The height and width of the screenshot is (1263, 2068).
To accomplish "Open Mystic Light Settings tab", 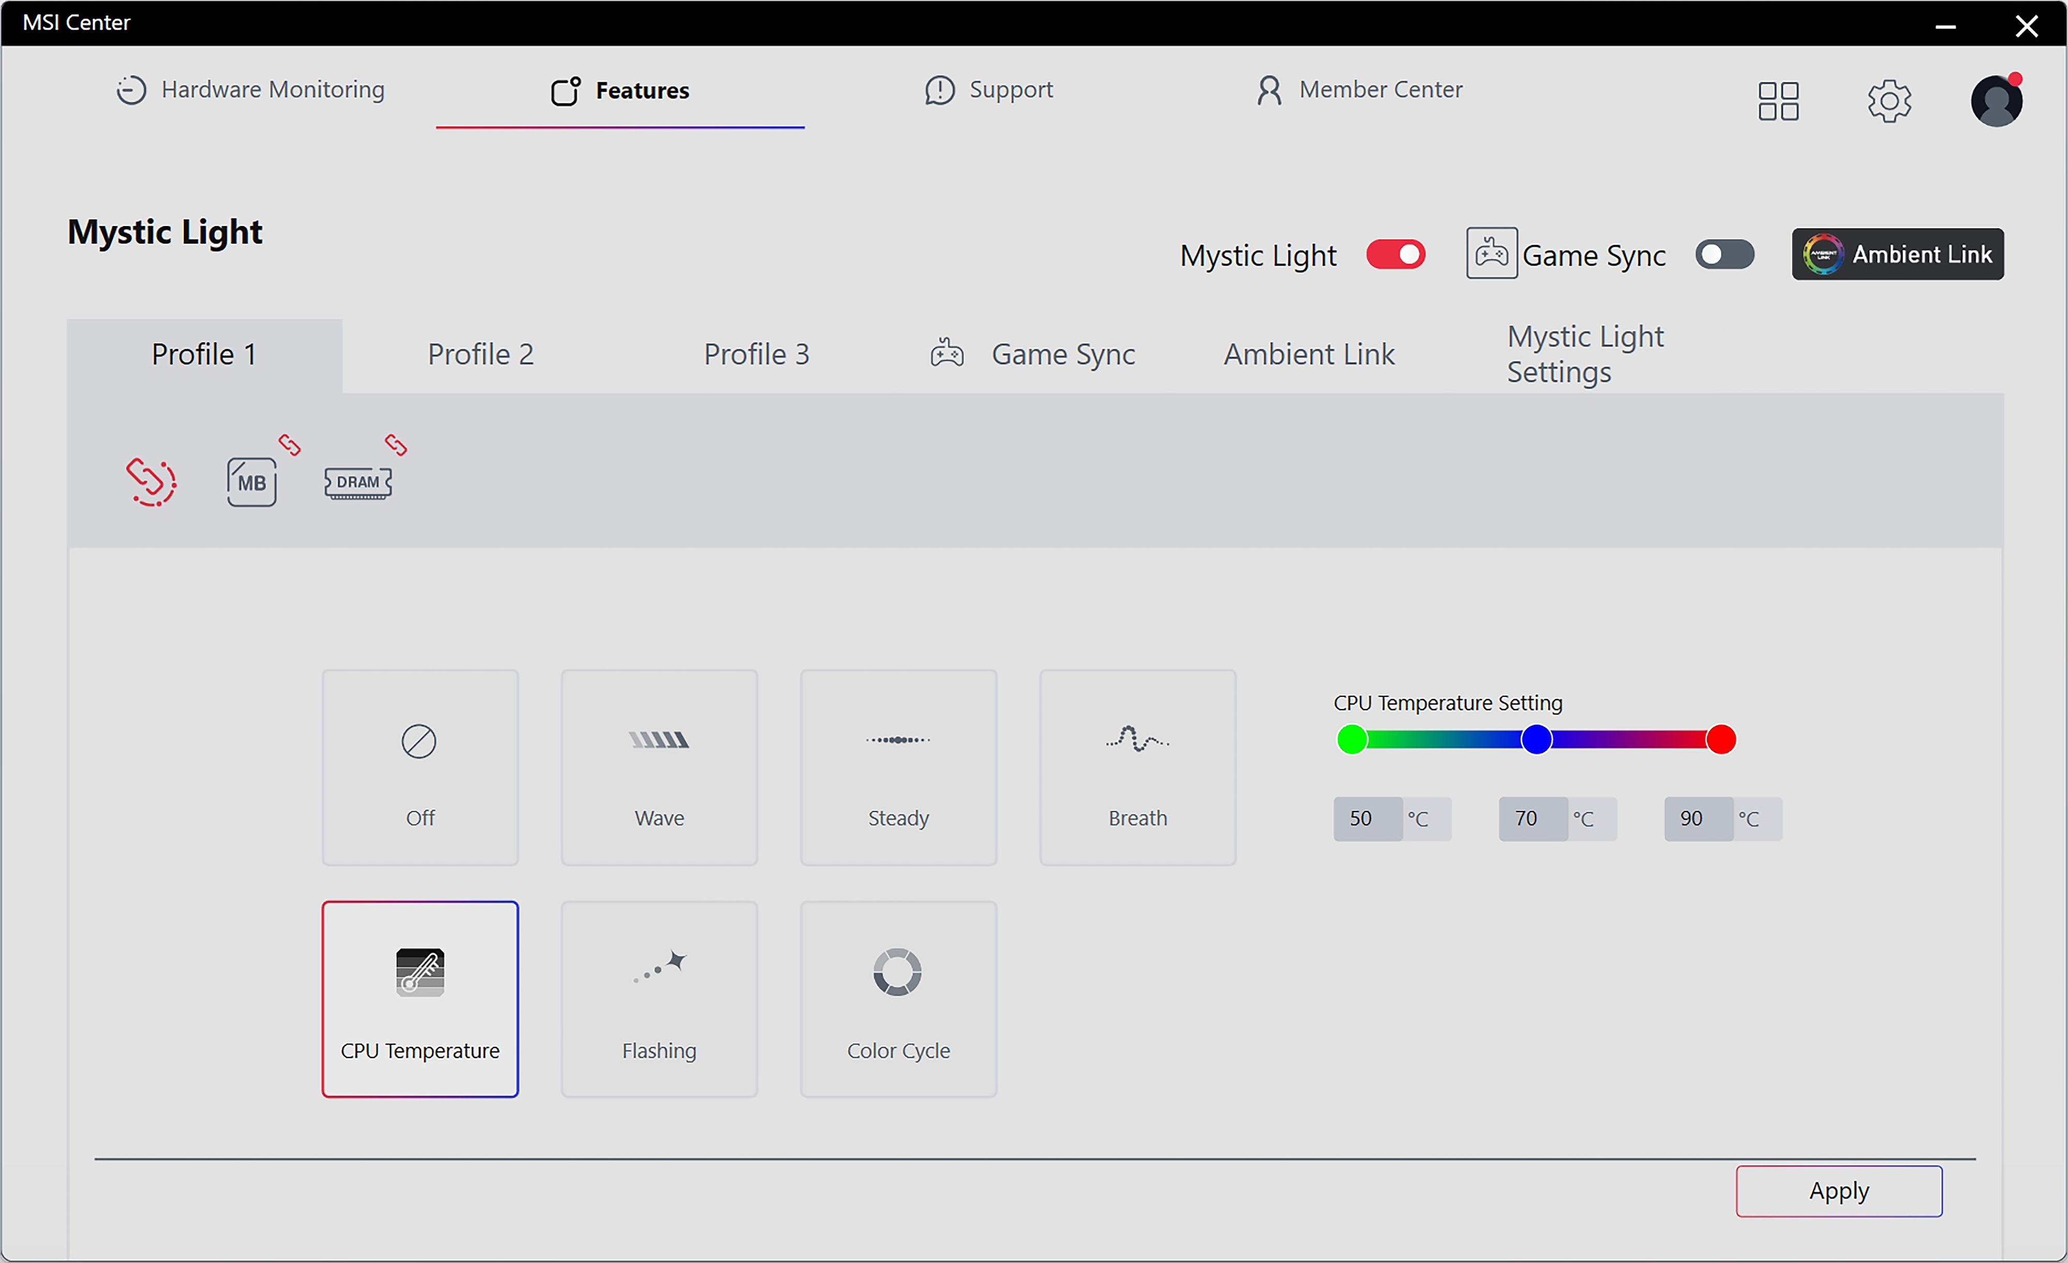I will tap(1585, 354).
